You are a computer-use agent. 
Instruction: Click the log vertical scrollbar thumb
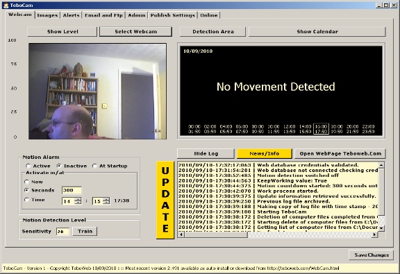(381, 191)
